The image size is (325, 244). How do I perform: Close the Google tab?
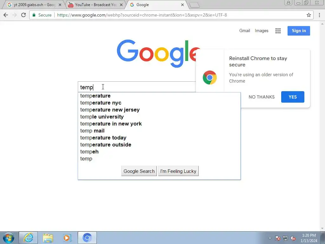pyautogui.click(x=182, y=5)
